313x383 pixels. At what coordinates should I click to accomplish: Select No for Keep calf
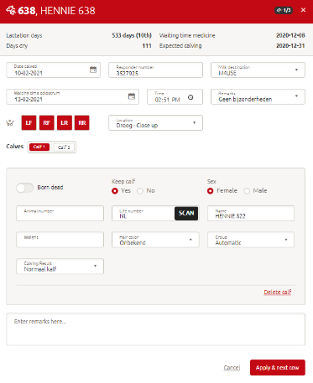140,191
